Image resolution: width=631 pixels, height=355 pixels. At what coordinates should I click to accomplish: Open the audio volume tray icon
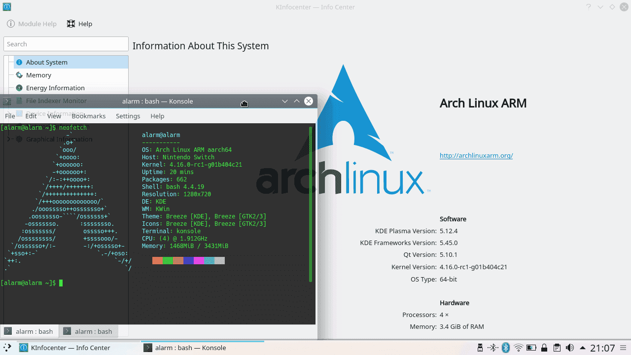[x=569, y=348]
